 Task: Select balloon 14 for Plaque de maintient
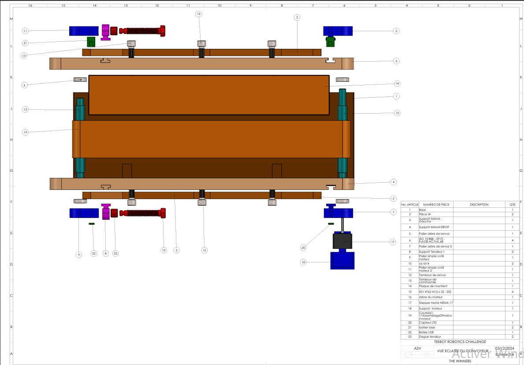coord(397,84)
